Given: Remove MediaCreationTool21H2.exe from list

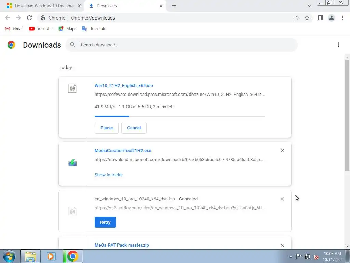Looking at the screenshot, I should pos(282,151).
